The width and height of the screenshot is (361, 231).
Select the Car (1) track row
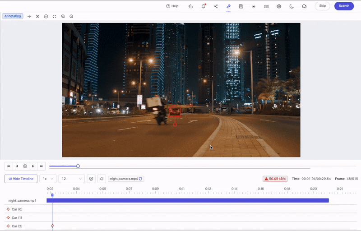pos(181,217)
